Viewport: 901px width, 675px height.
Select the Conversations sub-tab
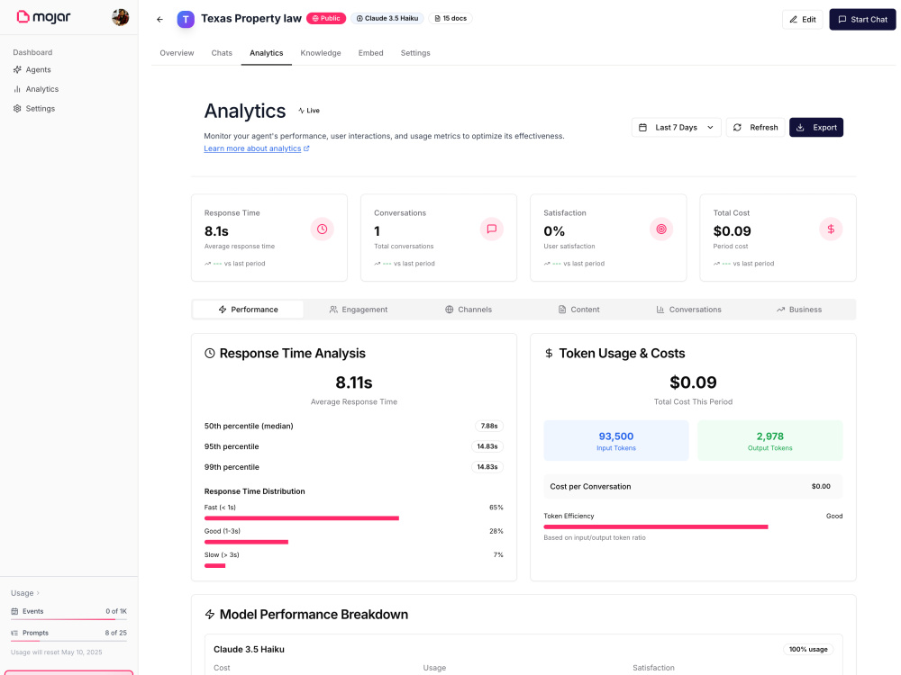tap(689, 310)
